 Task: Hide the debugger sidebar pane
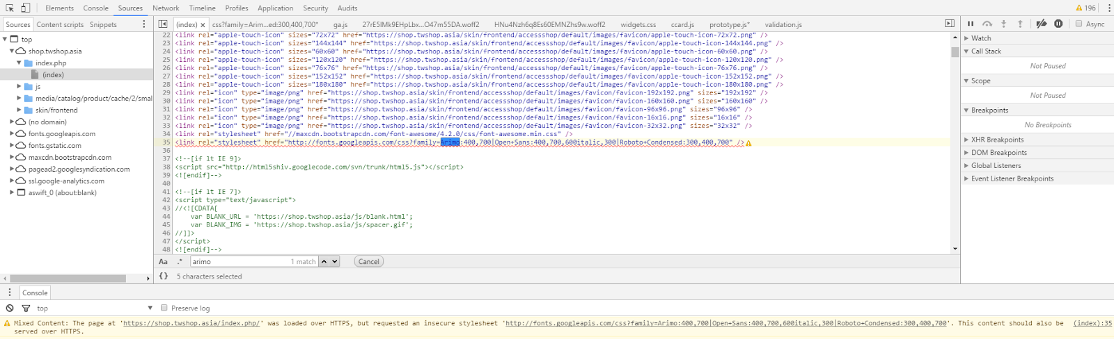click(950, 24)
